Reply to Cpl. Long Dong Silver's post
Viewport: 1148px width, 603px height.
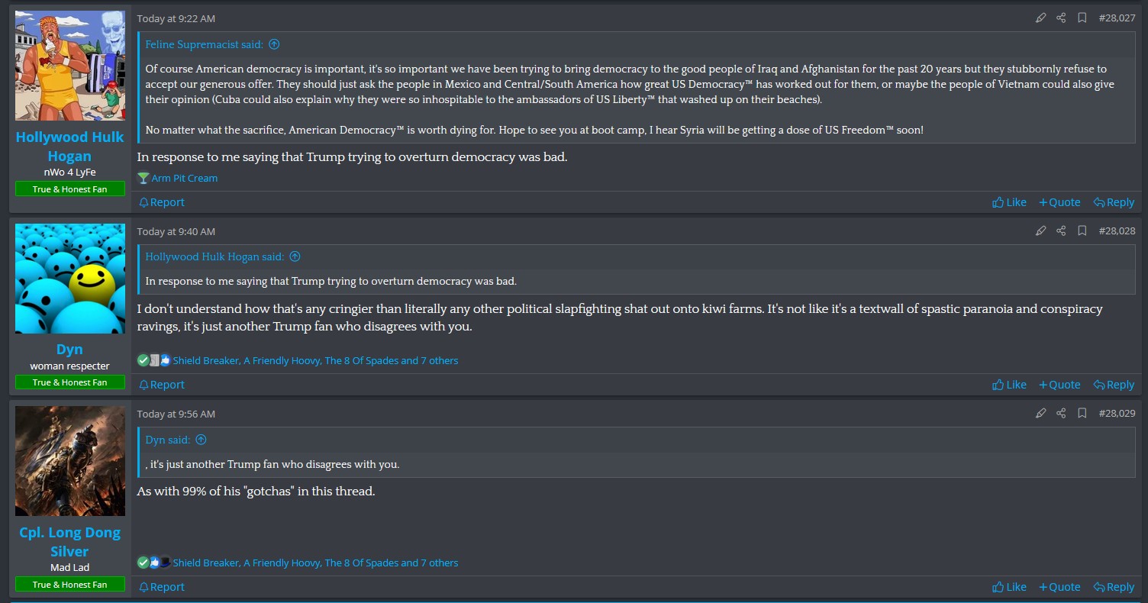pyautogui.click(x=1114, y=587)
